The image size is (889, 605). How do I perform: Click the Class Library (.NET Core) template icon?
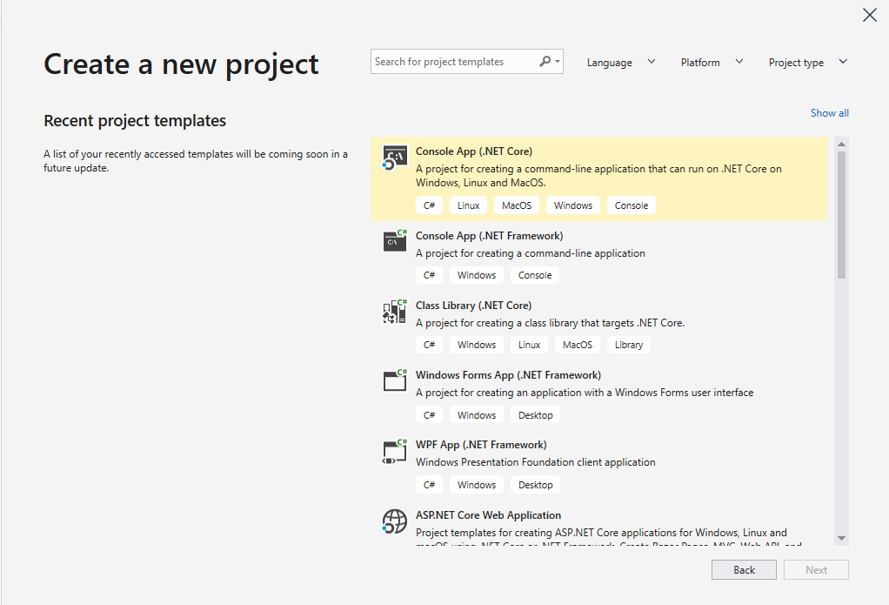(x=395, y=312)
